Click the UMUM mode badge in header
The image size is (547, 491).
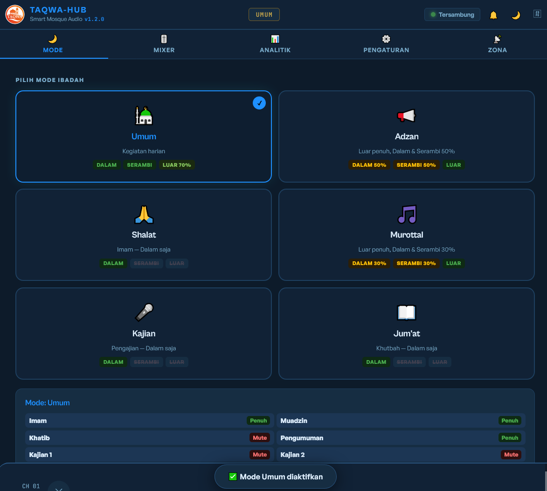click(x=264, y=14)
